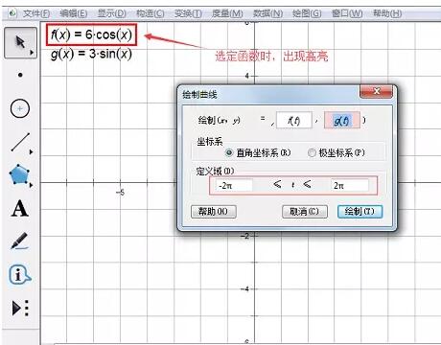This screenshot has width=441, height=345.
Task: Open the 显示(D) menu
Action: tap(112, 13)
